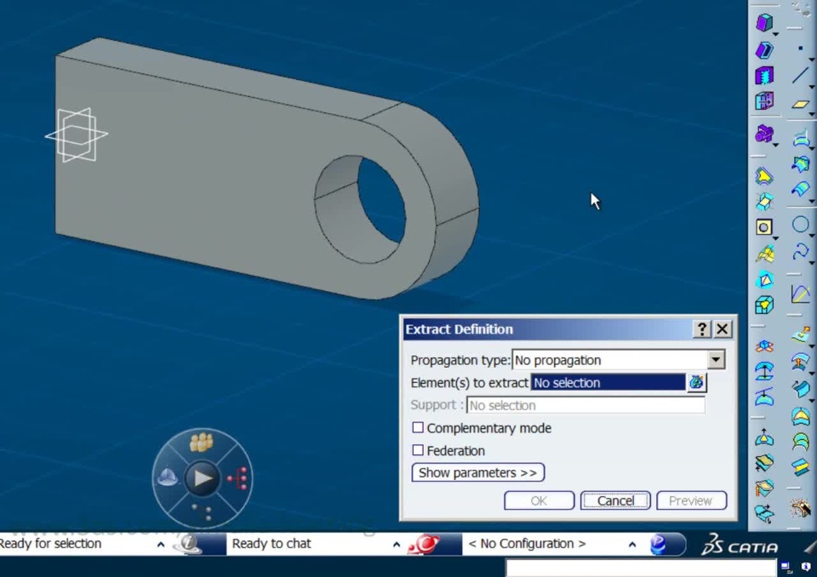Expand the No Configuration selector caret
This screenshot has width=817, height=577.
coord(632,545)
